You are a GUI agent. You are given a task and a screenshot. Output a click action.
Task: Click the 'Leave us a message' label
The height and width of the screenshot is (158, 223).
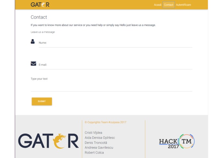pos(43,32)
